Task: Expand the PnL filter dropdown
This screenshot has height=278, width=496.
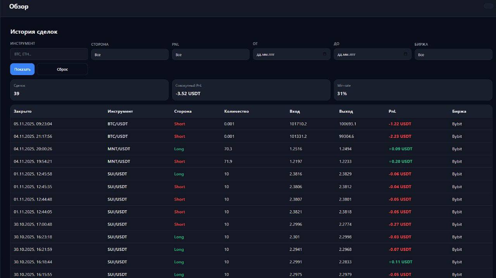Action: click(x=211, y=55)
